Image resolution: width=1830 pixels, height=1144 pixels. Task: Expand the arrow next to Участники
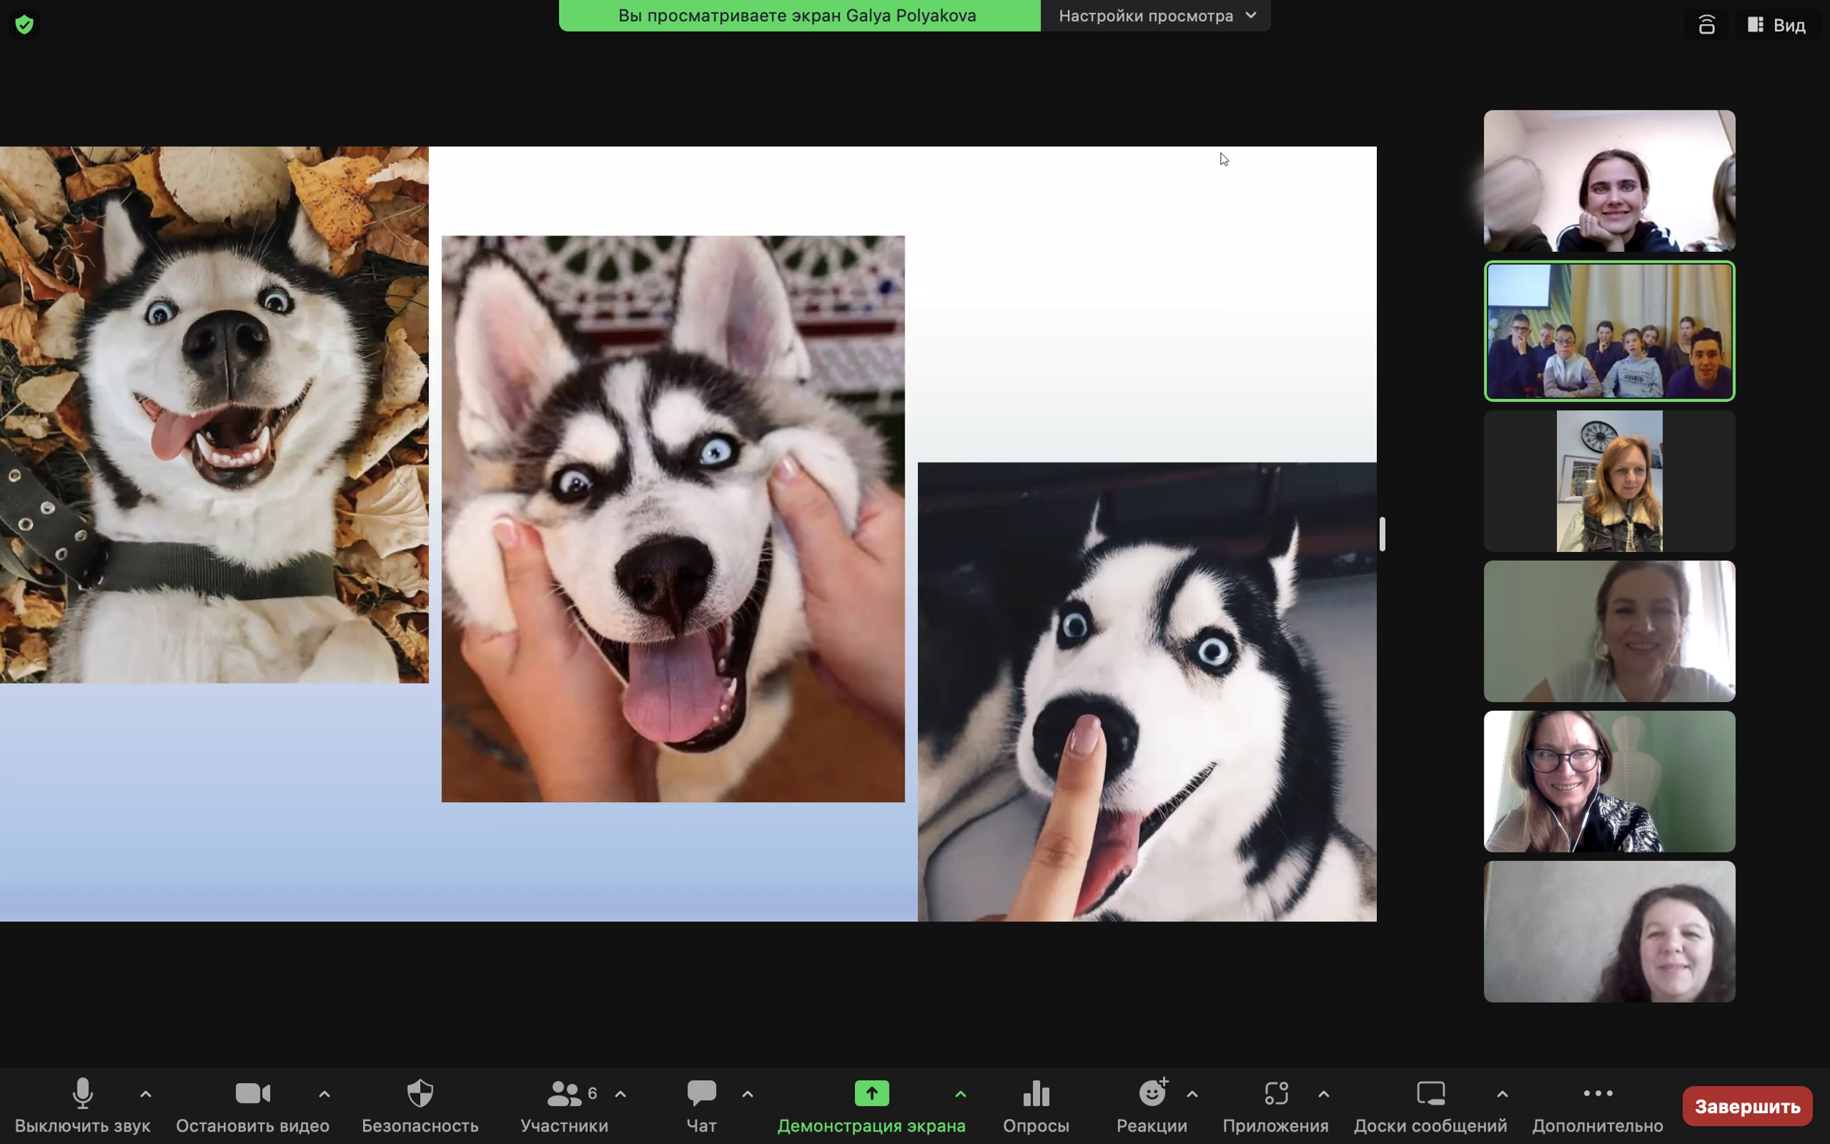click(x=620, y=1094)
